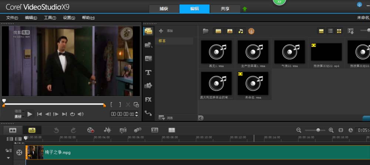Open the 帮助 help menu
The image size is (370, 165).
point(88,18)
